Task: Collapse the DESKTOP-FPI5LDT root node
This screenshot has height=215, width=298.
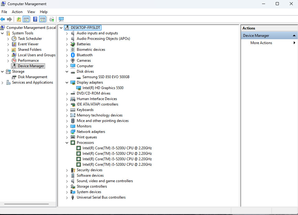Action: tap(61, 28)
